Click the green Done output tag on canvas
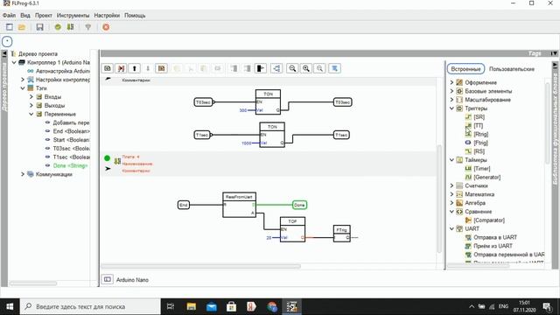 299,205
